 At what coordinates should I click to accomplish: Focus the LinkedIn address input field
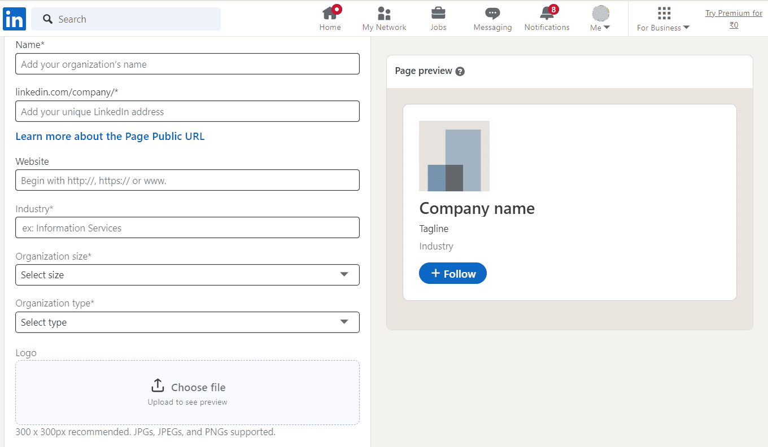coord(187,111)
